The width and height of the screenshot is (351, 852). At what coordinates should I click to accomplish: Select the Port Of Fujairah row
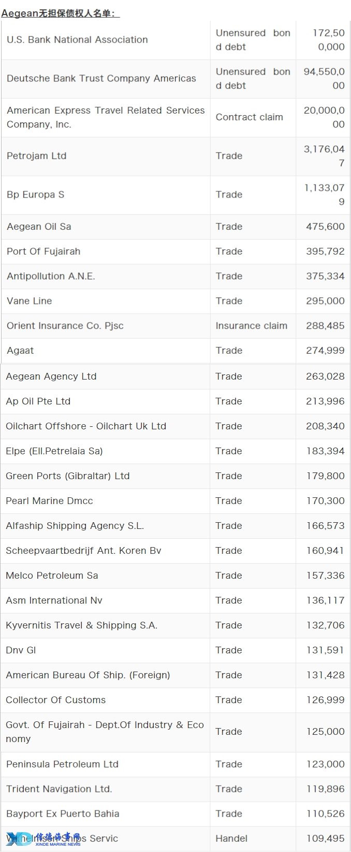pos(175,252)
